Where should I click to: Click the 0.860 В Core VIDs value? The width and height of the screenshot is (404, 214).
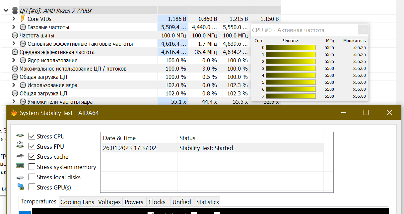tap(208, 19)
